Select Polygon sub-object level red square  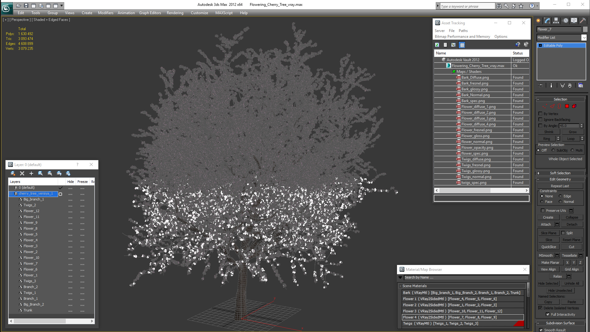pyautogui.click(x=567, y=106)
